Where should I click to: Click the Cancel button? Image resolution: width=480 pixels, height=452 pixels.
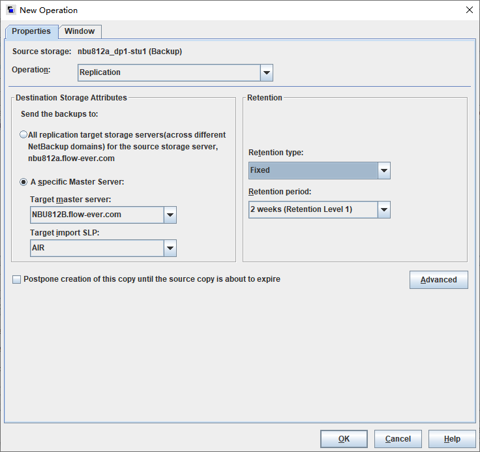coord(398,439)
